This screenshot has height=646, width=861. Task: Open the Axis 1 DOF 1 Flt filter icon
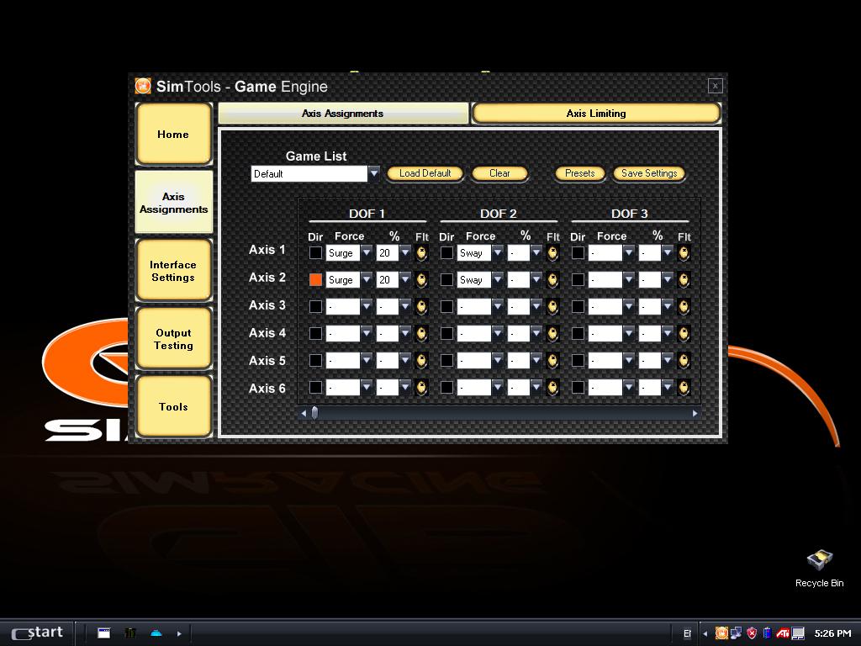coord(421,252)
